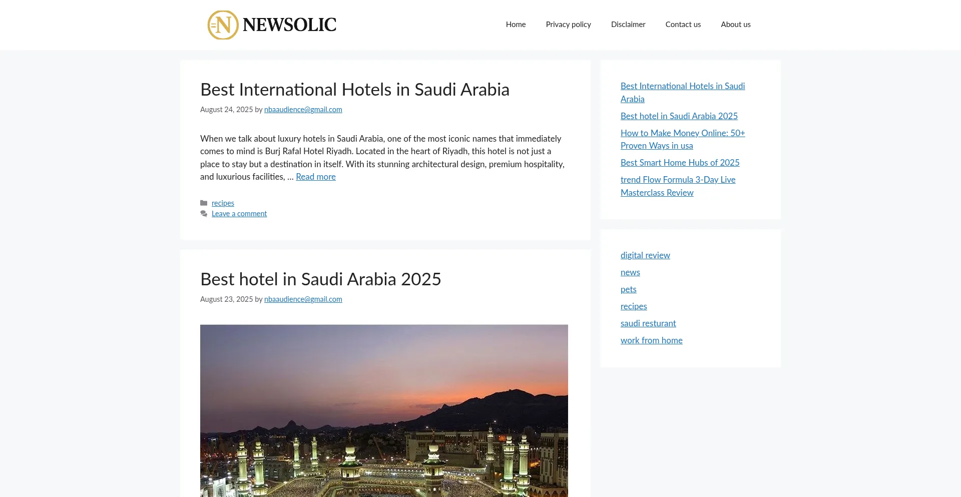Browse the recipes category in sidebar

(634, 306)
